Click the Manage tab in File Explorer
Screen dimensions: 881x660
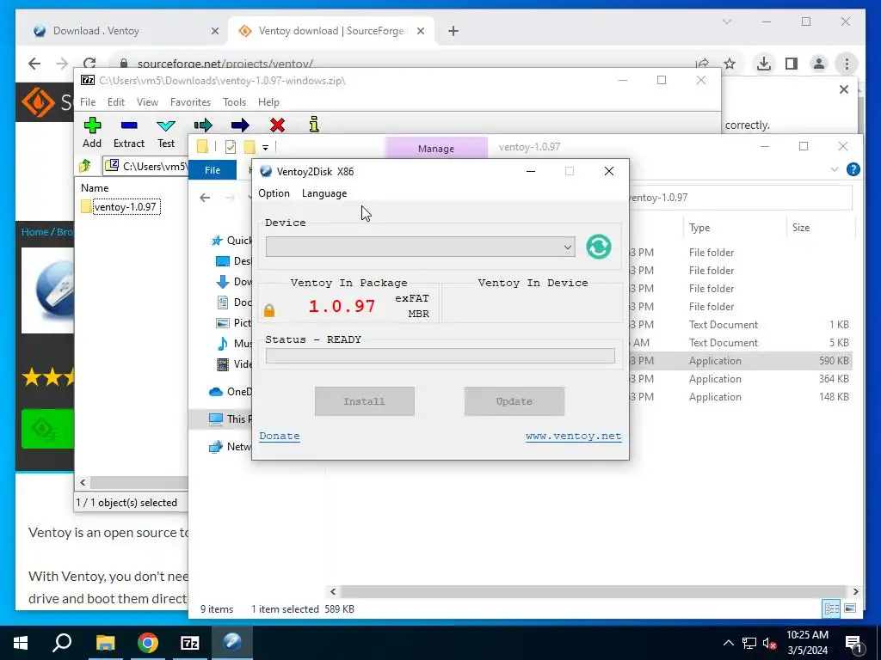(436, 149)
